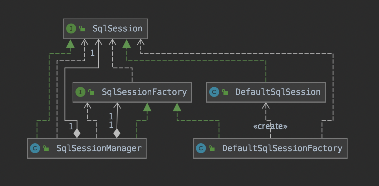This screenshot has width=379, height=186.
Task: Click the «create» dependency label
Action: [270, 126]
